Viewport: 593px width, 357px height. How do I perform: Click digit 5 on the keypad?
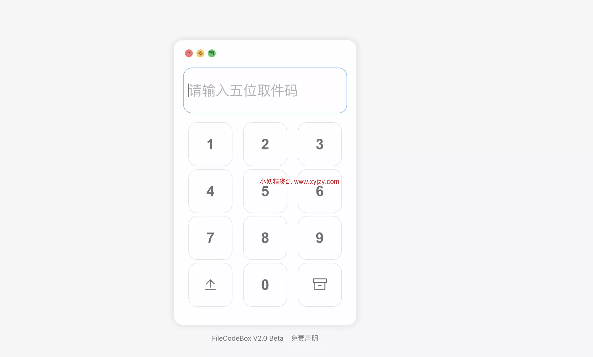coord(264,190)
